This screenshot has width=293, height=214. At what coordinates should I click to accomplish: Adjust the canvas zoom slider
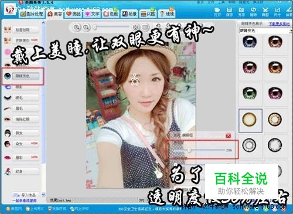pyautogui.click(x=111, y=27)
